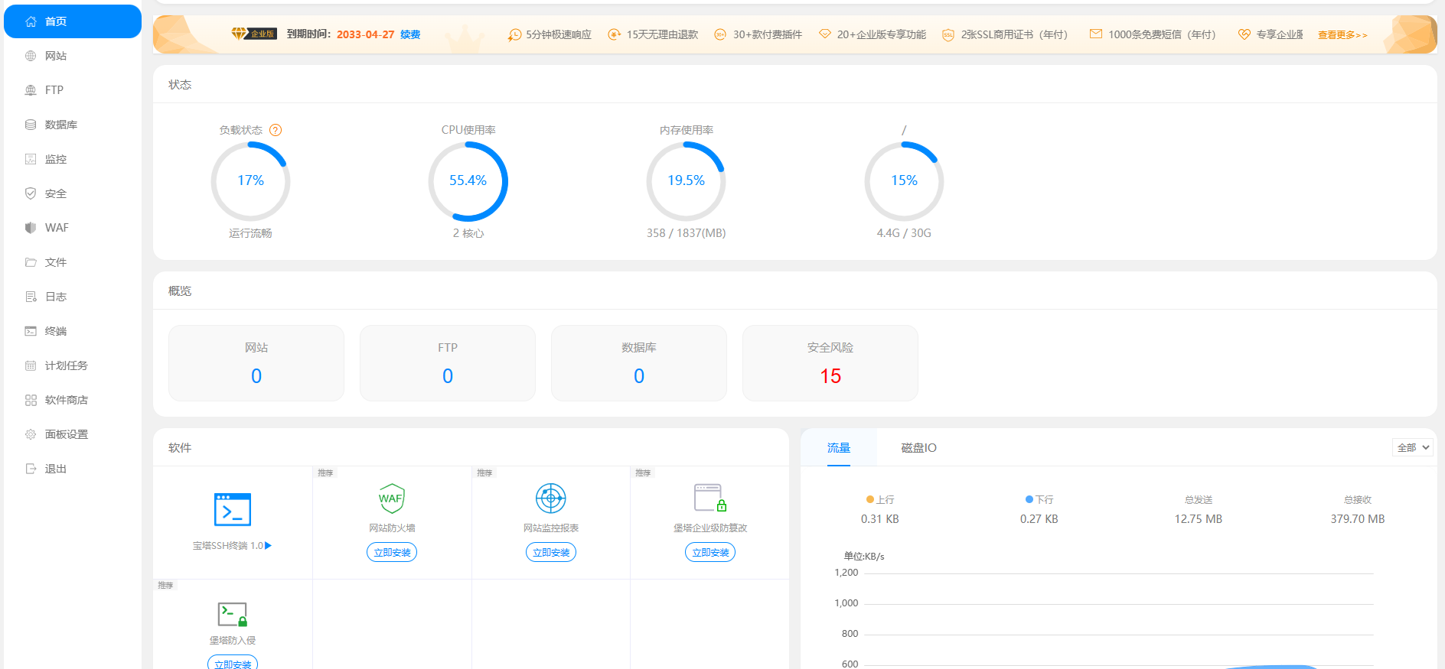Click the 堡塔防入侵 terminal icon

tap(233, 614)
